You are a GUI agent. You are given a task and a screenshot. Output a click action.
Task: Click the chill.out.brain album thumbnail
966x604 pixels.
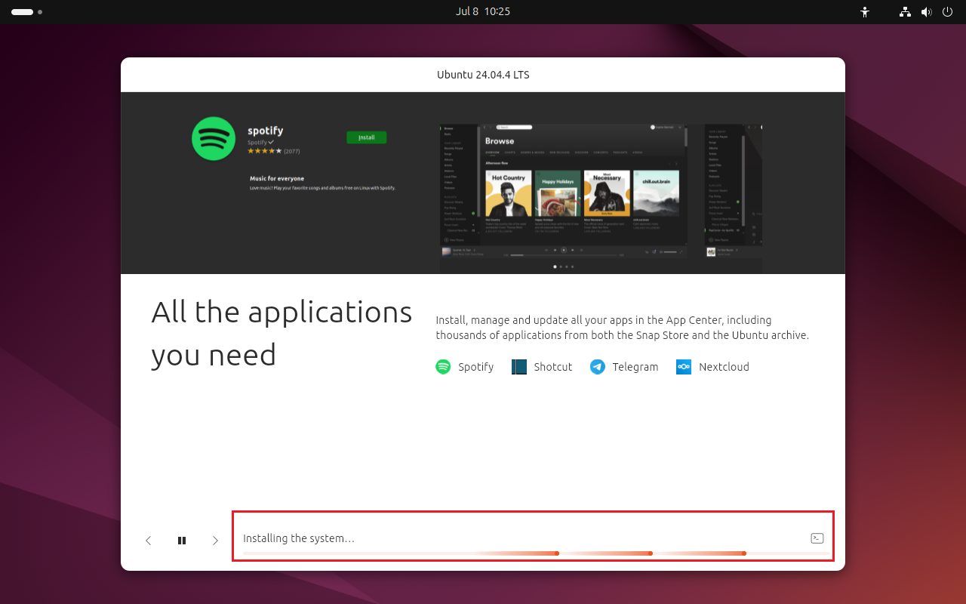[x=656, y=193]
